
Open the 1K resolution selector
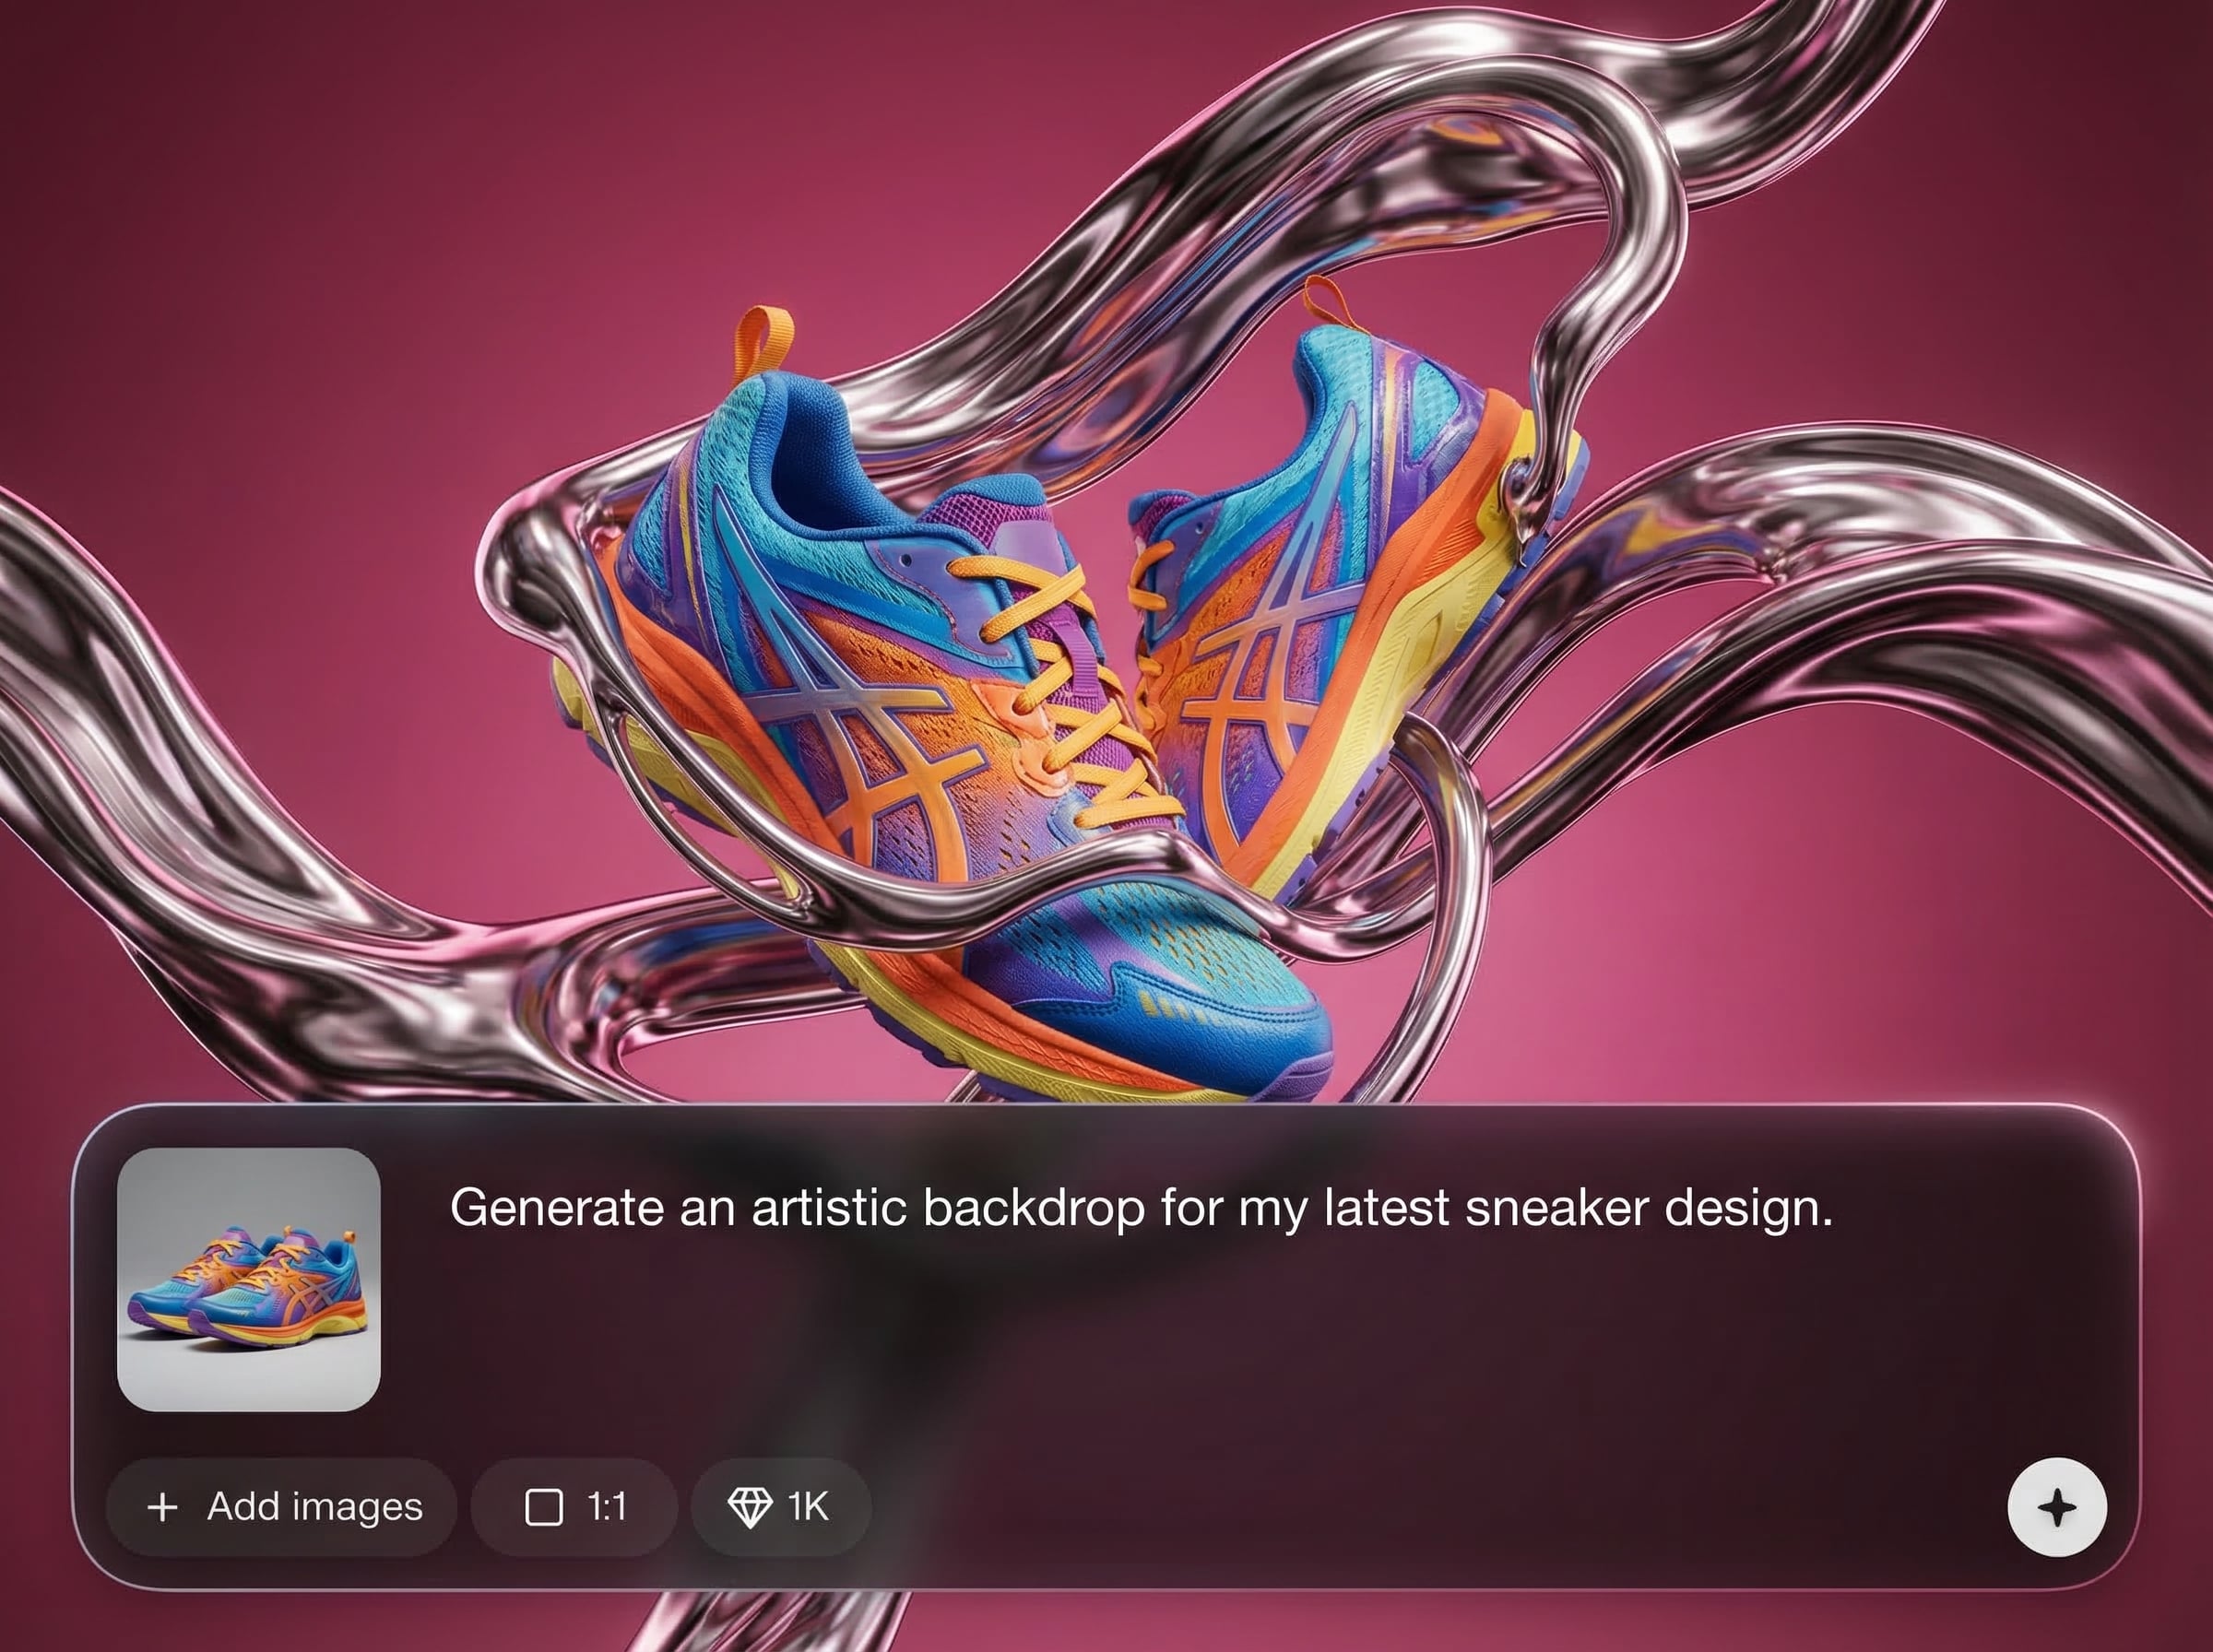(781, 1507)
